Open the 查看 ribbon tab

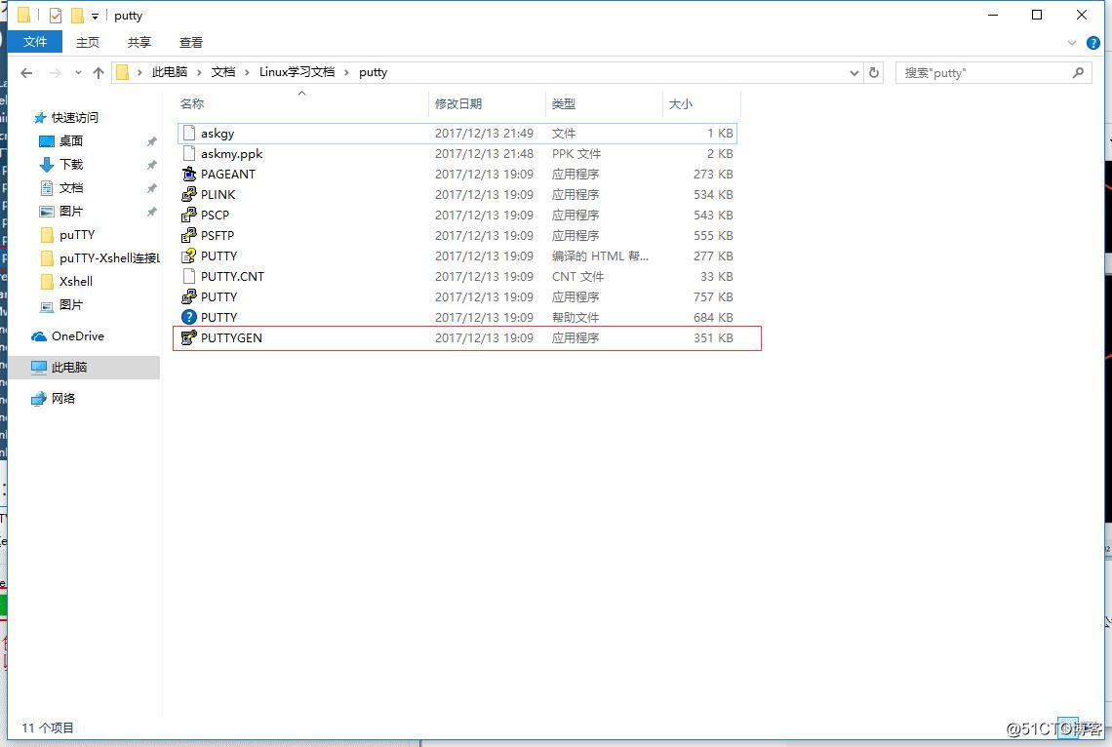[191, 43]
